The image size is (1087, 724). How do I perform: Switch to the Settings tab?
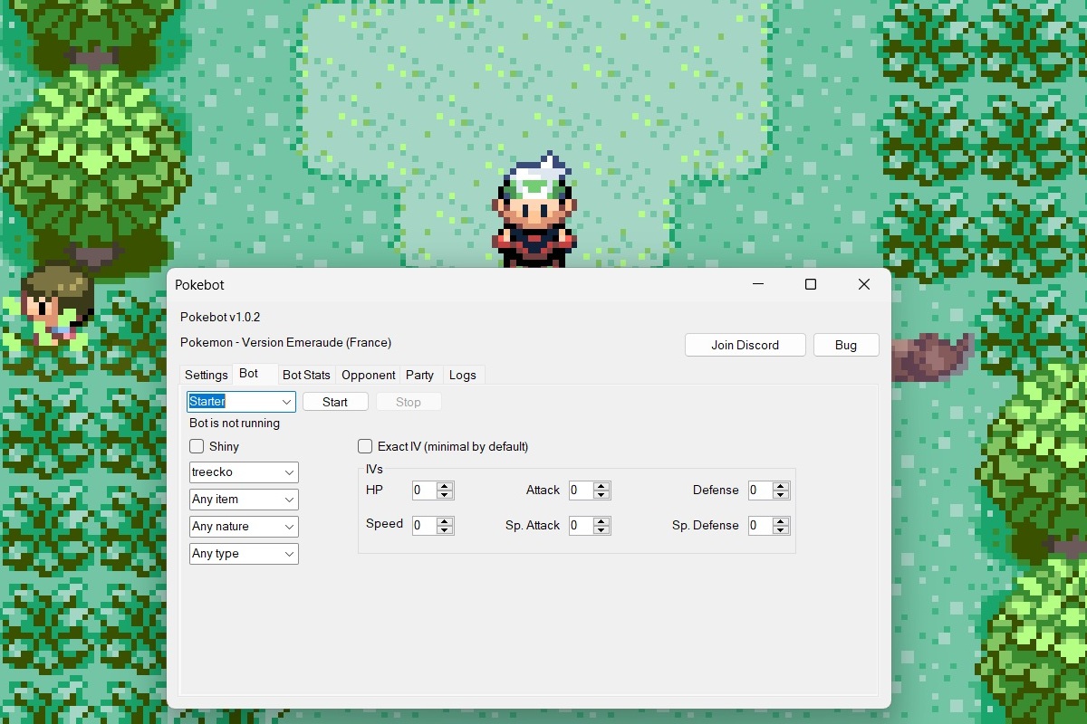207,375
